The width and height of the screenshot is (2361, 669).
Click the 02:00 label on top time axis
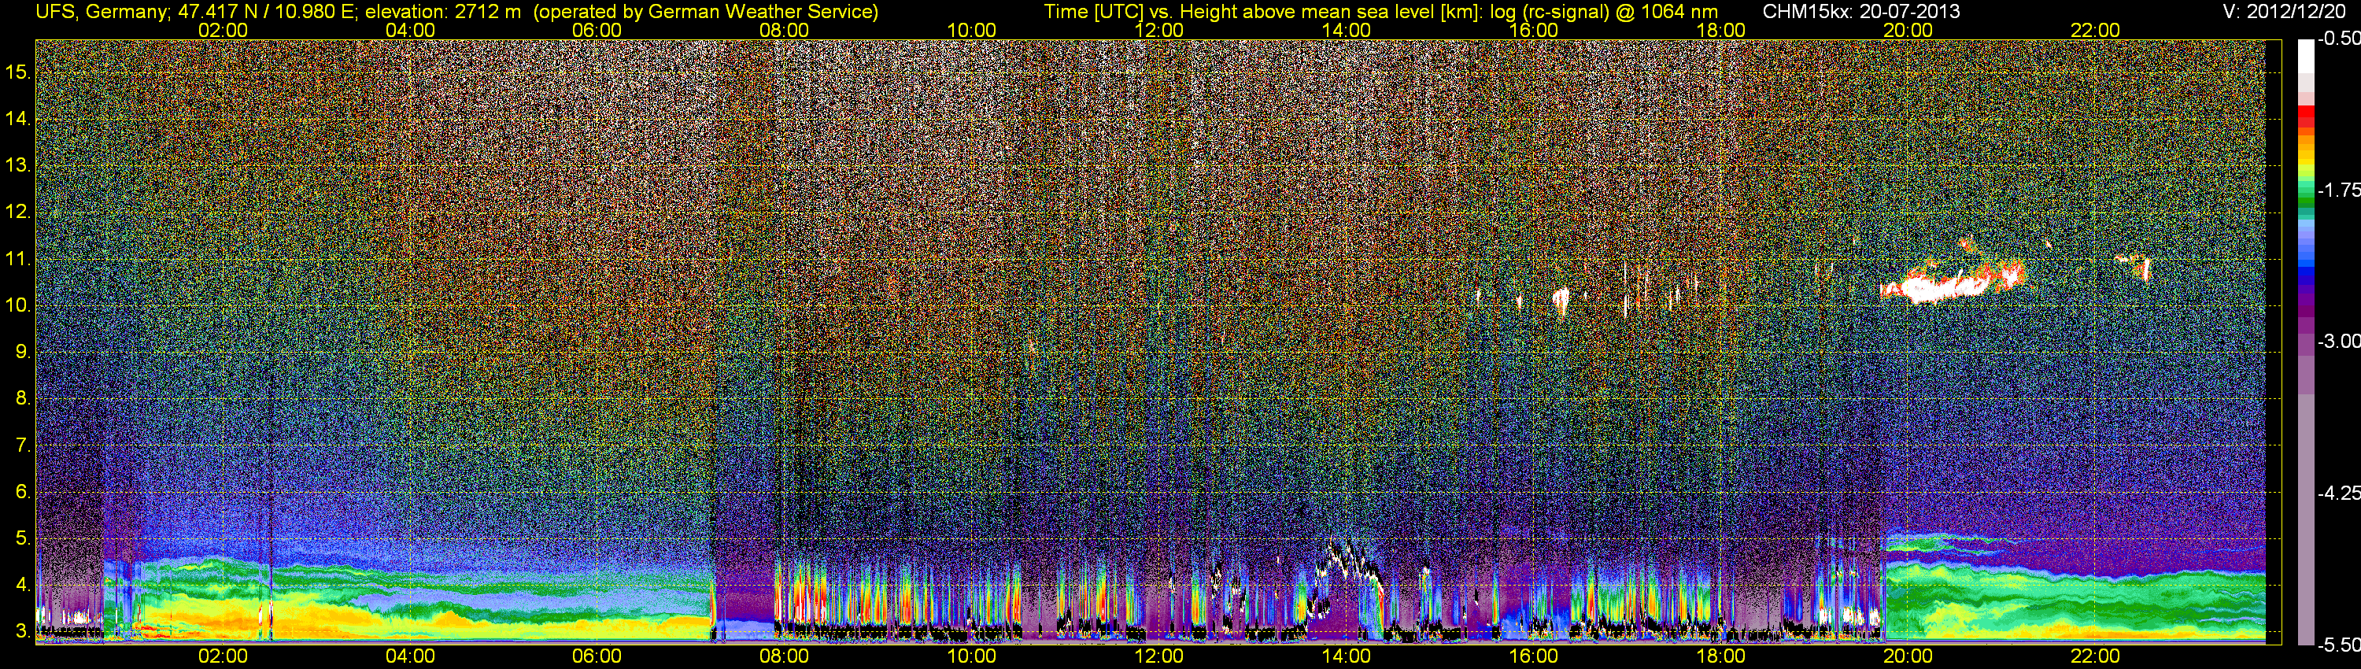point(223,30)
